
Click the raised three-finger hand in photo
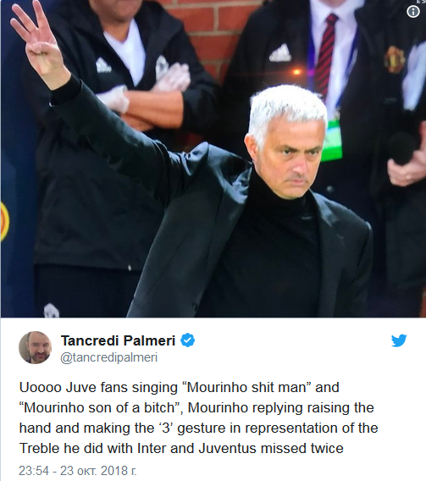37,40
